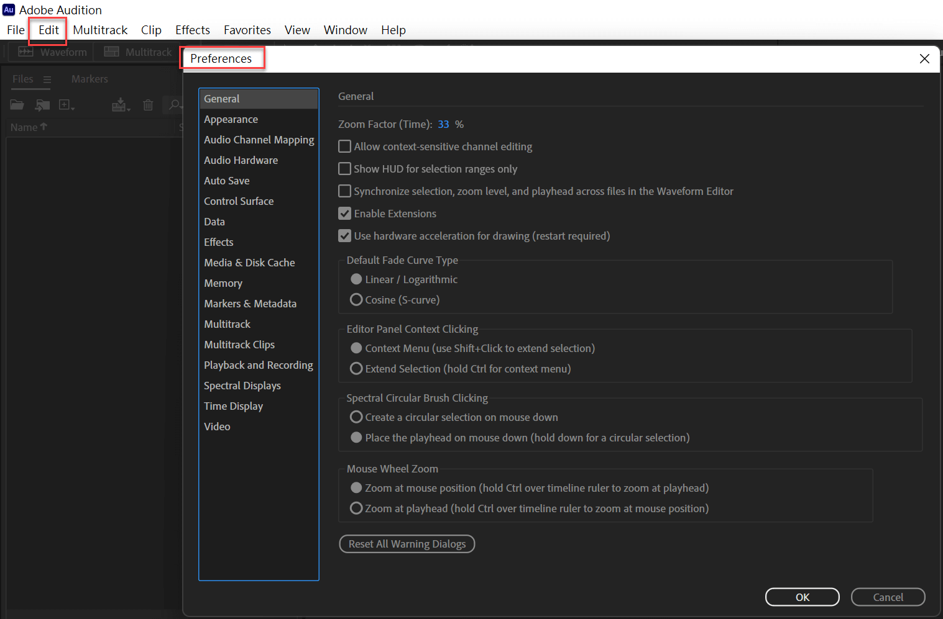Click the Import File icon in Files panel
Viewport: 943px width, 619px height.
tap(42, 105)
